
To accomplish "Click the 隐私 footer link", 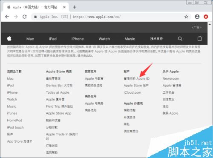I will coord(127,124).
